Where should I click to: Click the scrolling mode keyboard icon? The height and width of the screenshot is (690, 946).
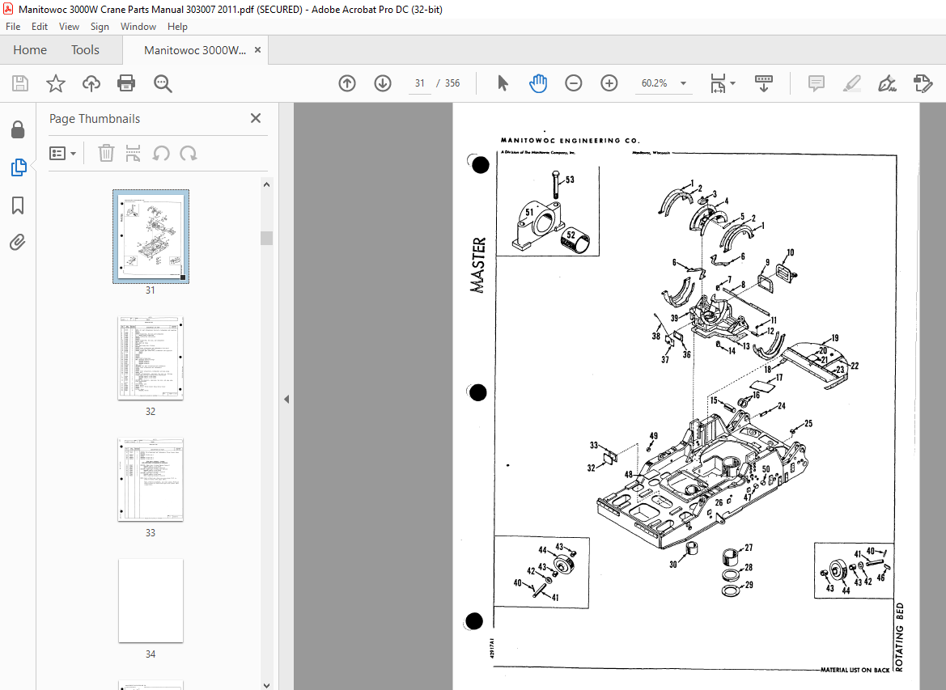click(x=764, y=83)
